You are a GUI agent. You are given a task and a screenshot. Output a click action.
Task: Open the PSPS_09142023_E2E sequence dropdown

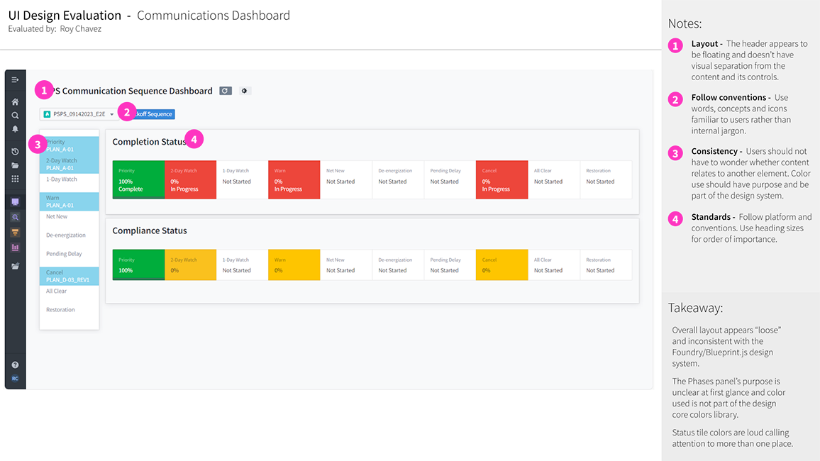pos(78,113)
